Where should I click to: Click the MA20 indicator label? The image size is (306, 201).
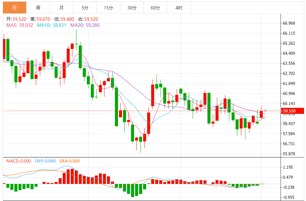pos(85,25)
